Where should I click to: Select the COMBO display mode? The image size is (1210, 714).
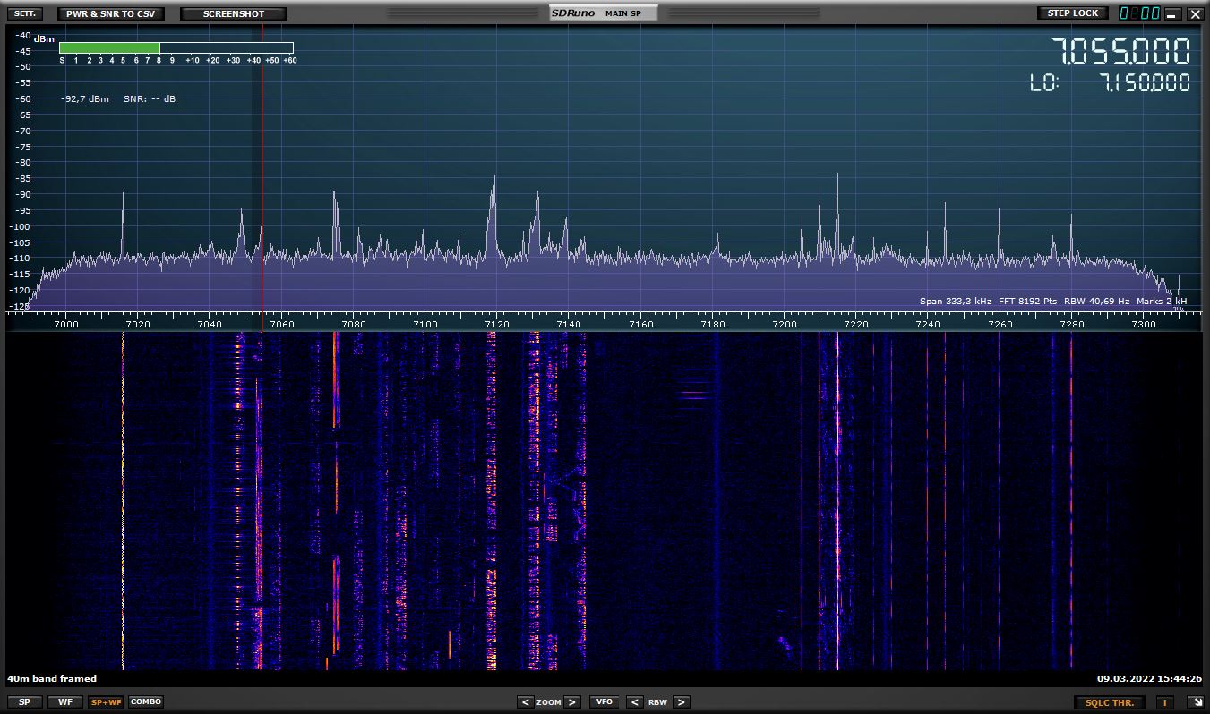146,702
